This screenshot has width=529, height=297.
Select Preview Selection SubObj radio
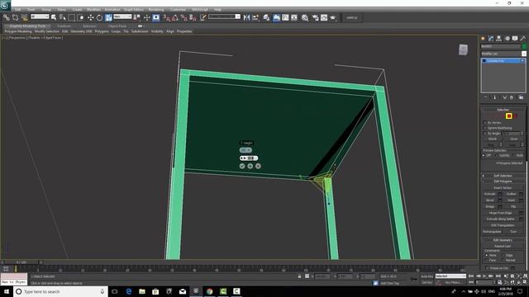(496, 155)
